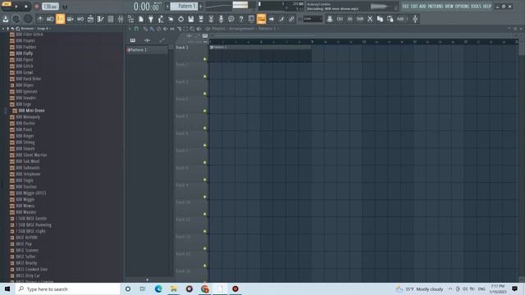525x295 pixels.
Task: Click the floppy disk save icon
Action: click(191, 19)
